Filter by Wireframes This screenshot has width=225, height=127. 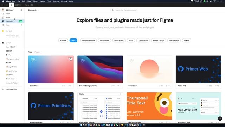coord(104,40)
